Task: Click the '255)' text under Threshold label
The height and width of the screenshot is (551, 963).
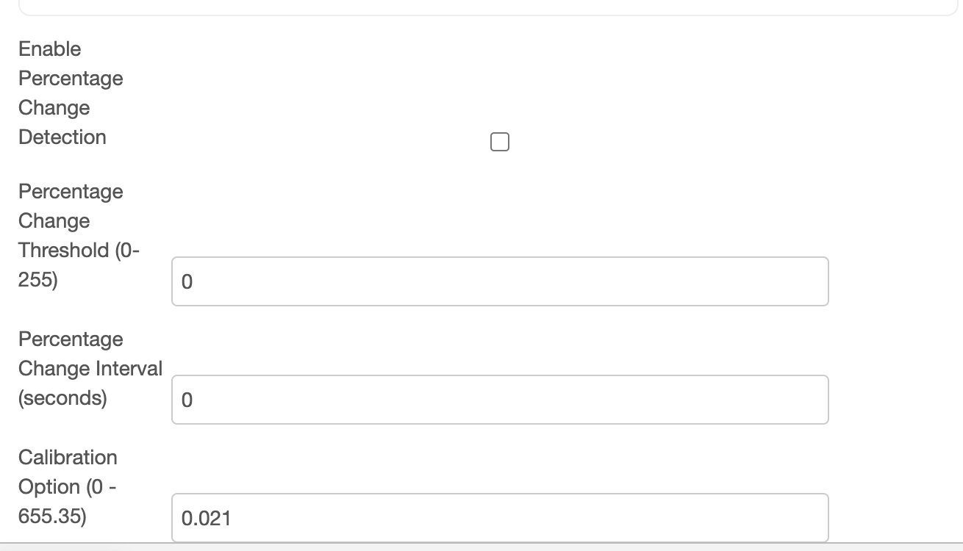Action: (38, 280)
